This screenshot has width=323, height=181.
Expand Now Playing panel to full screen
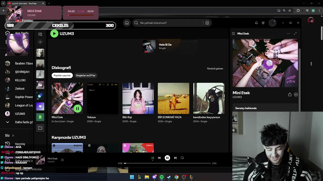coord(295,33)
